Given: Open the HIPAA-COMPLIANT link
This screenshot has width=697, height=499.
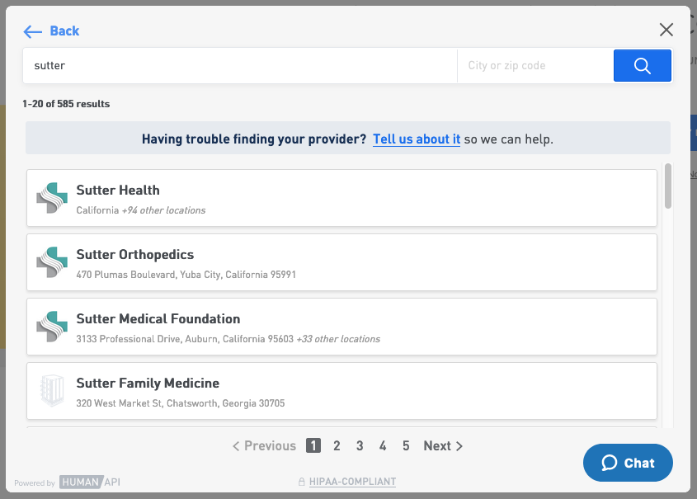Looking at the screenshot, I should [352, 482].
